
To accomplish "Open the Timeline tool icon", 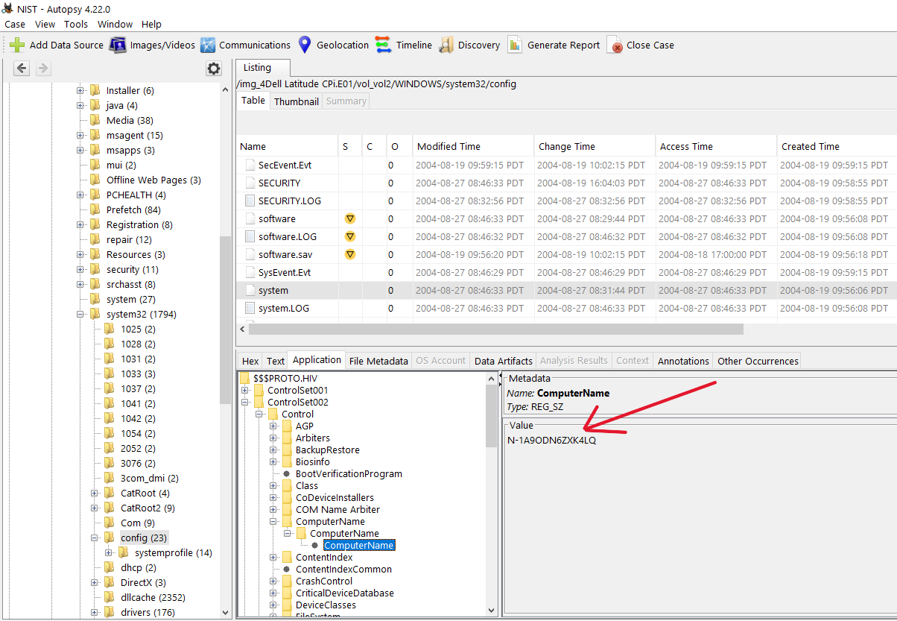I will pos(383,45).
